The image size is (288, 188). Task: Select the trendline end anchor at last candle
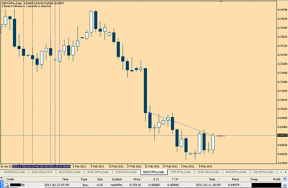pyautogui.click(x=213, y=135)
